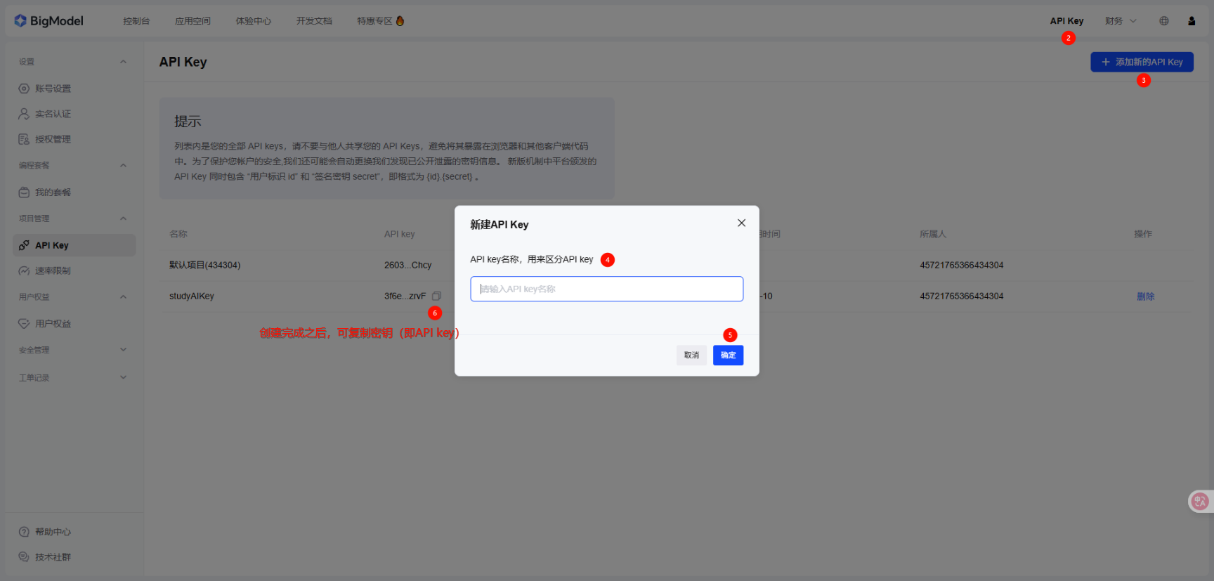The height and width of the screenshot is (581, 1214).
Task: Select the studyAIKey name cell
Action: (x=192, y=296)
